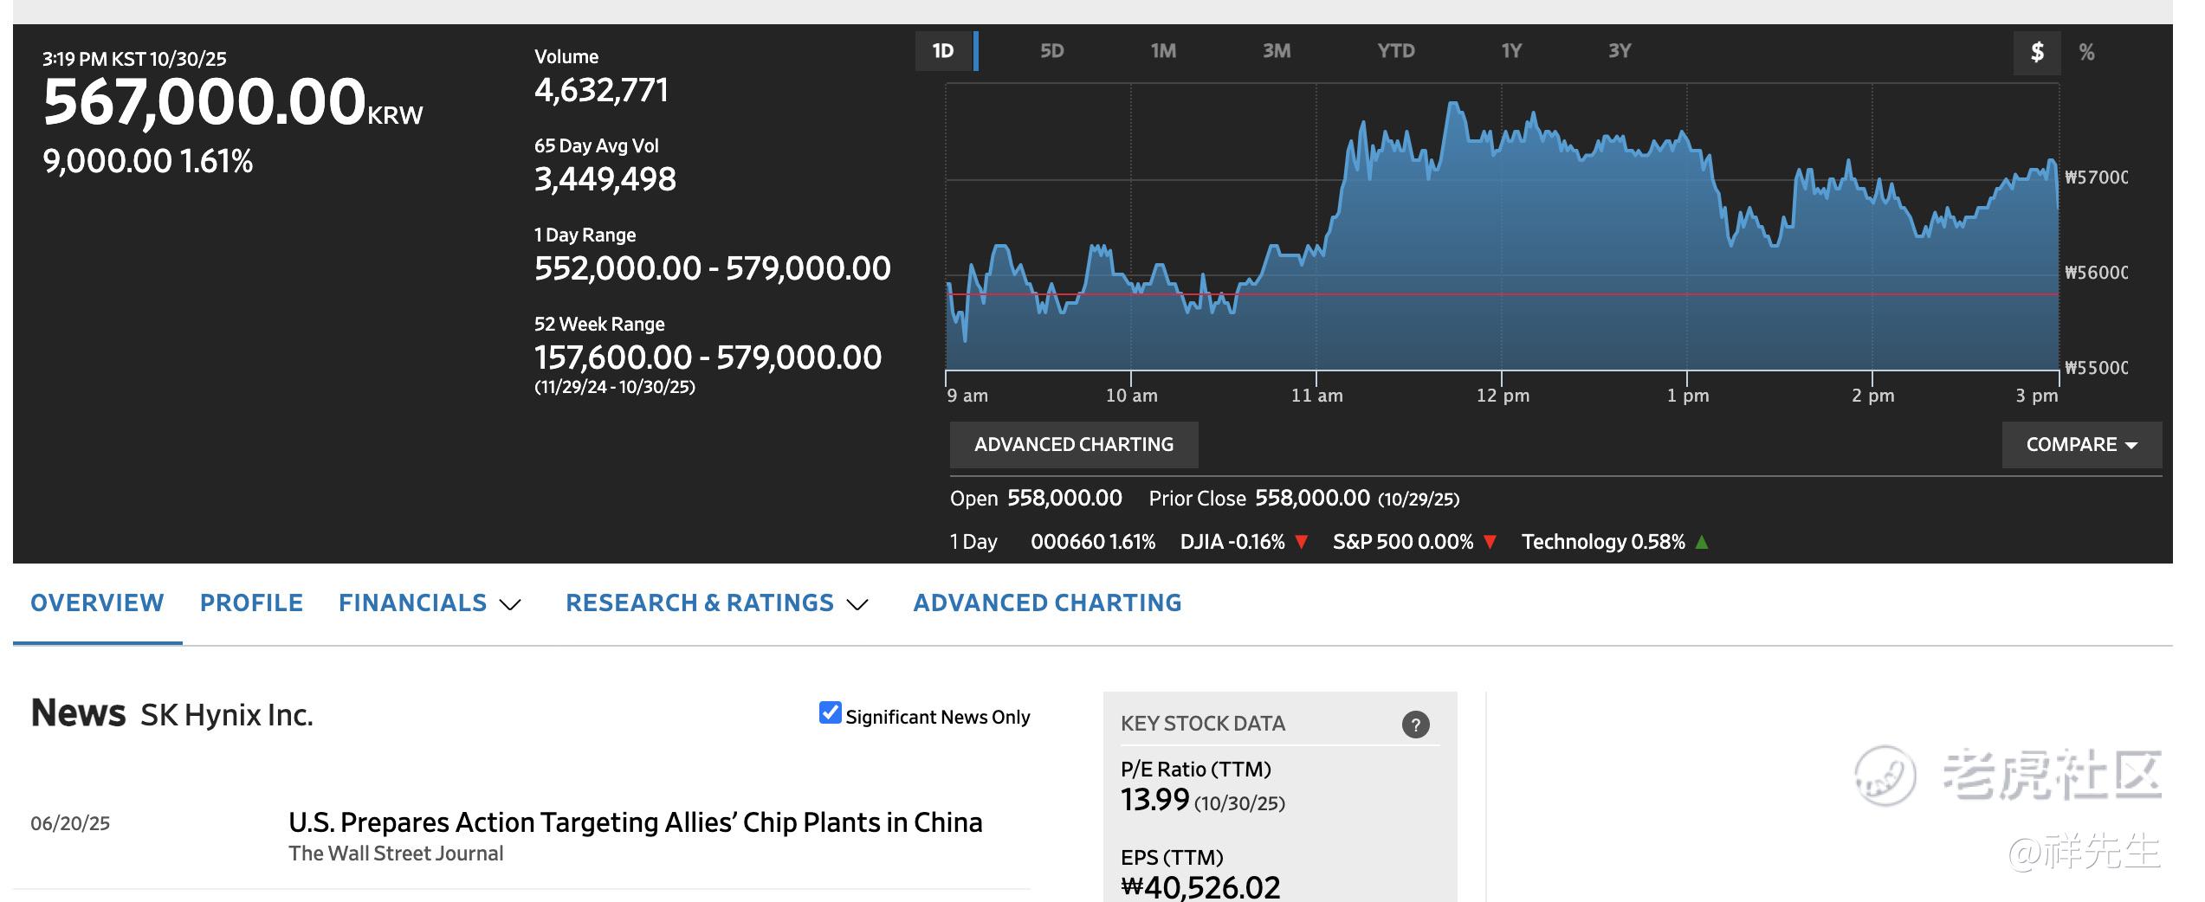Expand Research & Ratings chevron
The width and height of the screenshot is (2205, 902).
point(857,604)
